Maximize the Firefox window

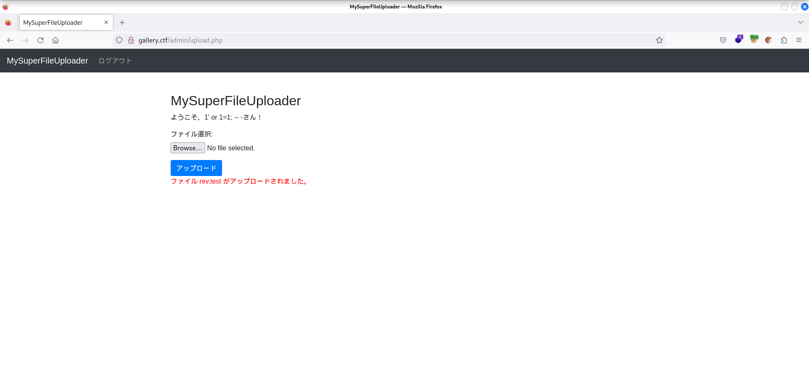coord(795,7)
